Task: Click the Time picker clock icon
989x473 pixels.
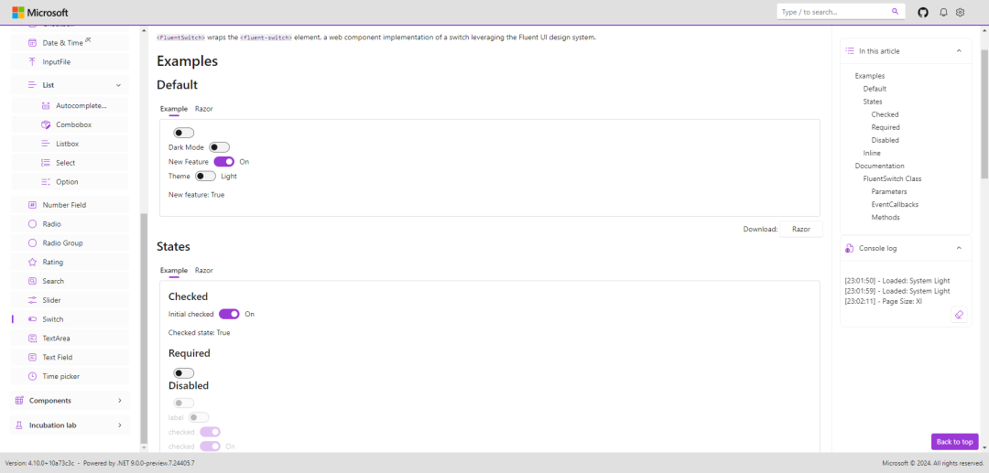Action: coord(33,376)
